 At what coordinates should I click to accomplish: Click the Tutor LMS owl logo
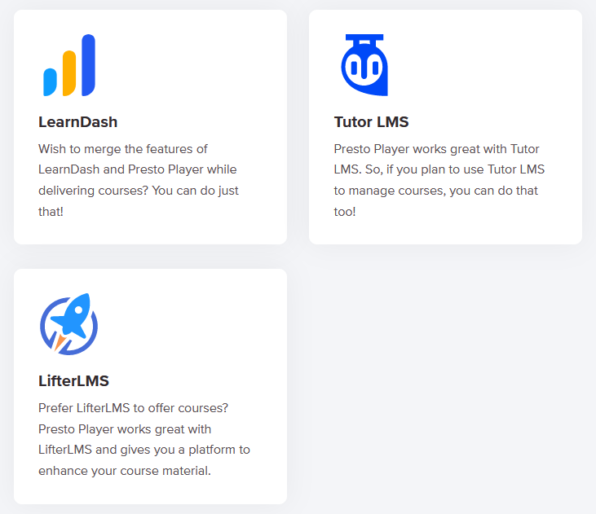(x=364, y=65)
